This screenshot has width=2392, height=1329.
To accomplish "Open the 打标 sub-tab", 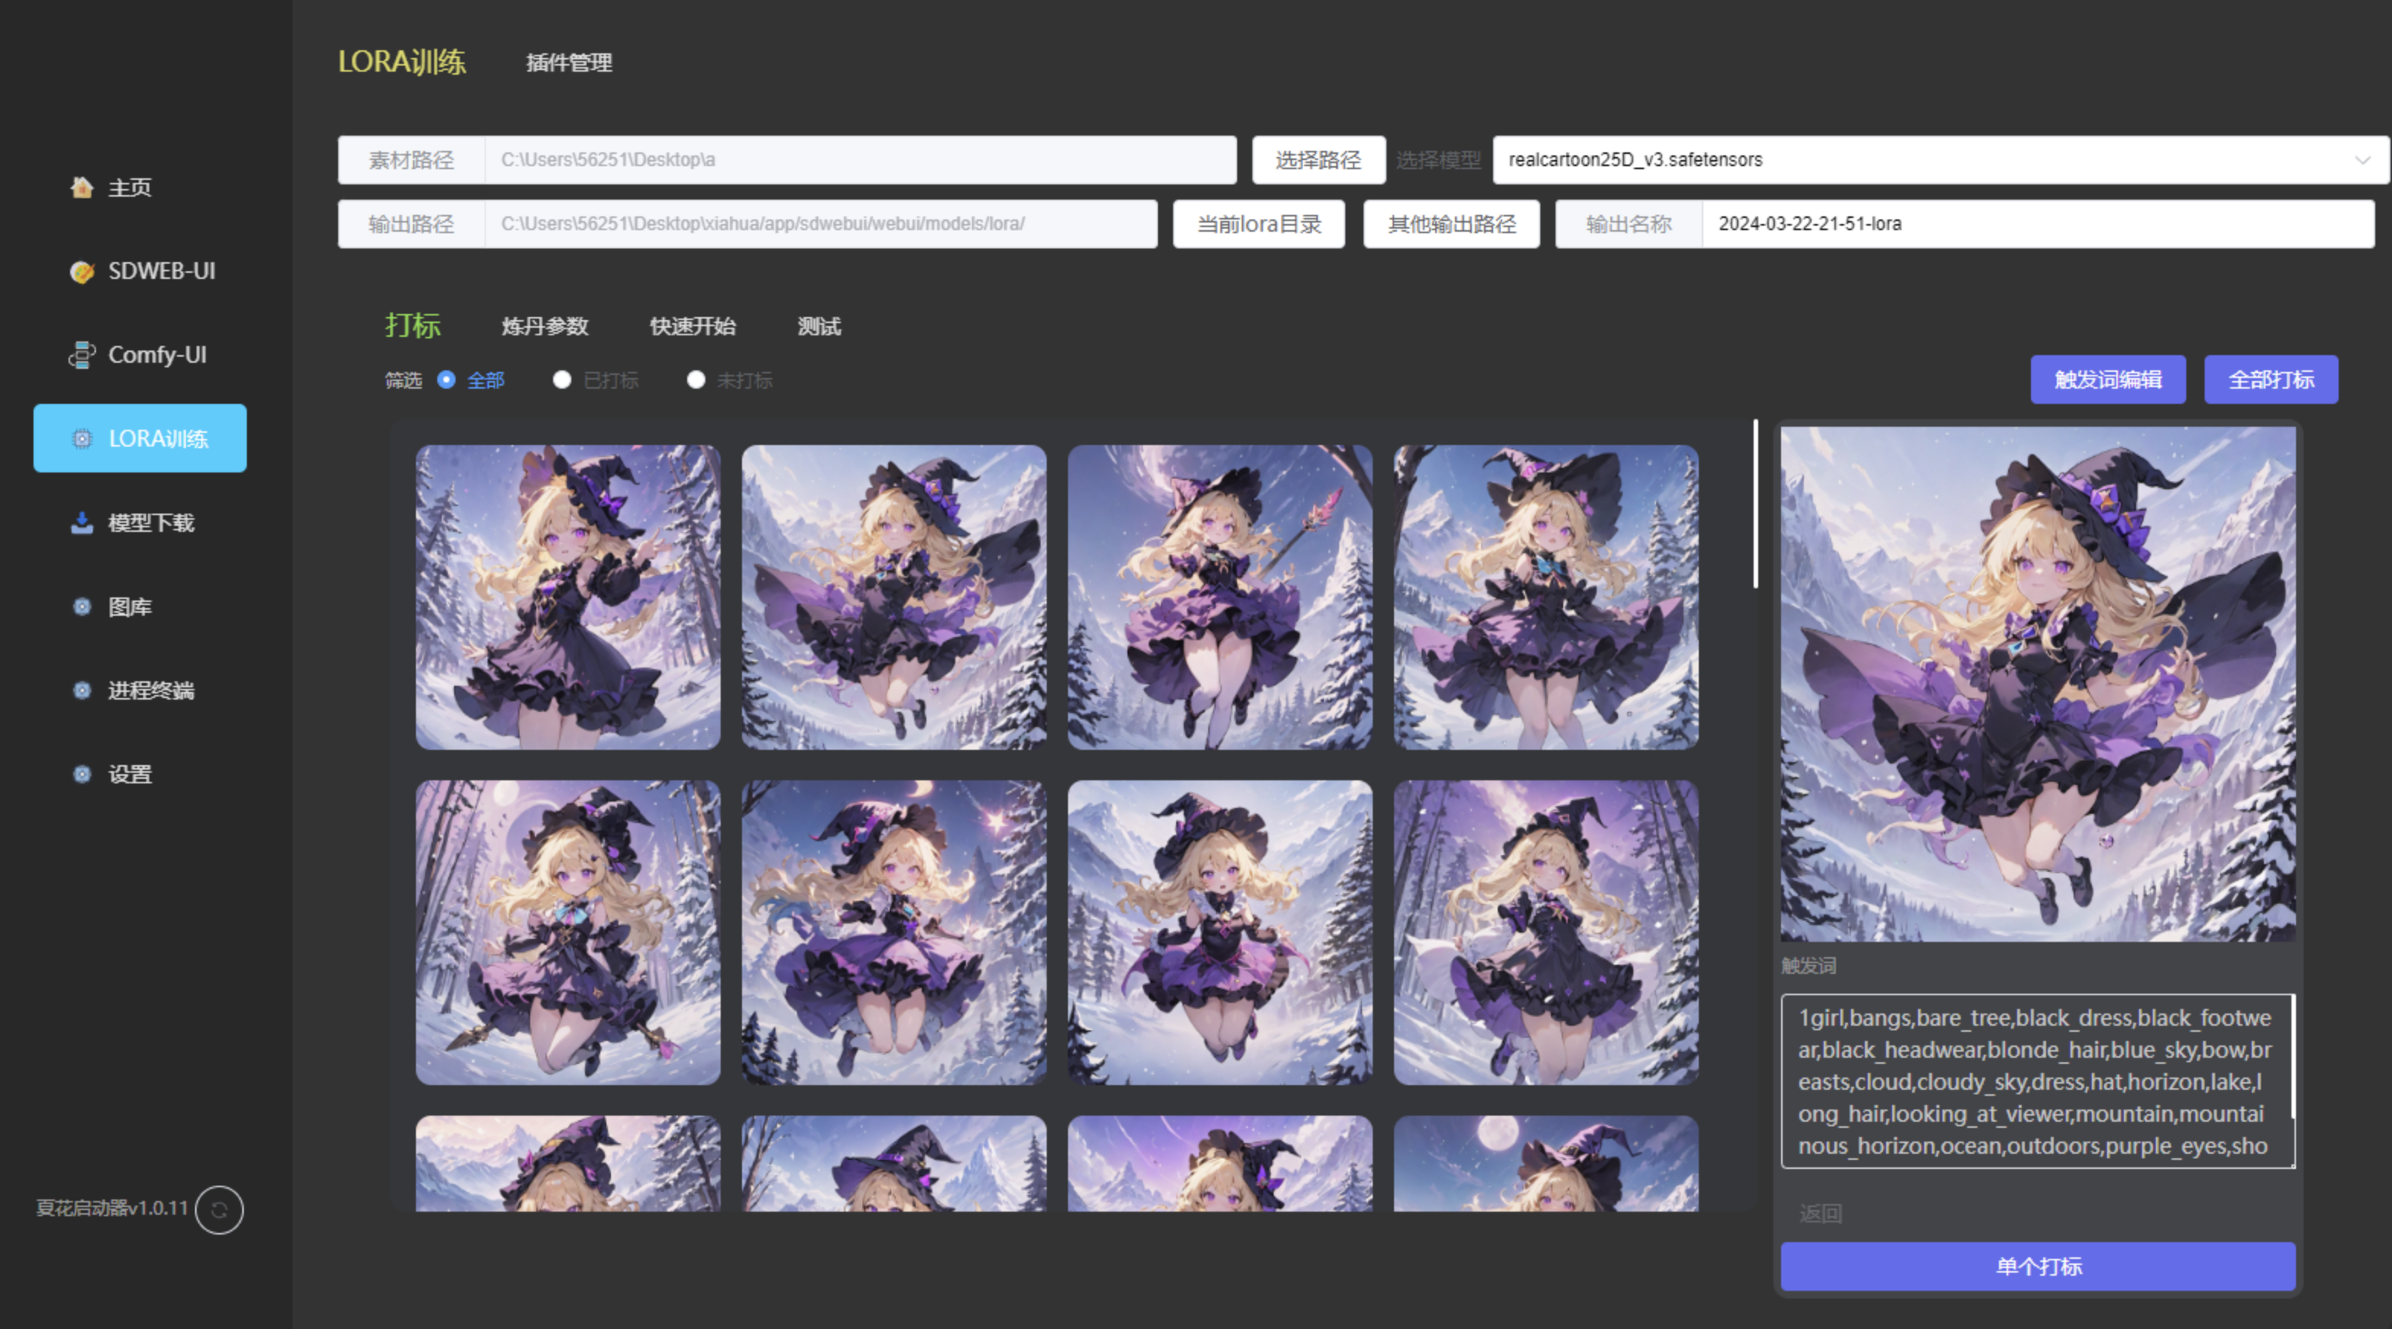I will pyautogui.click(x=412, y=326).
